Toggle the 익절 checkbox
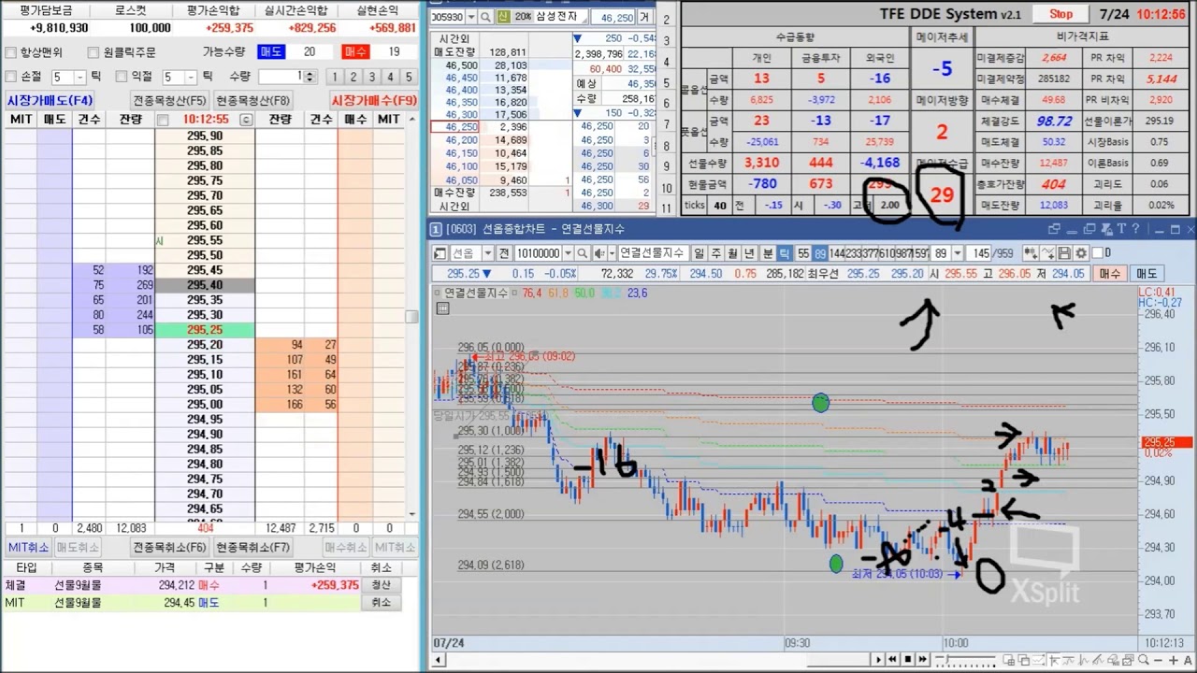 [x=122, y=77]
